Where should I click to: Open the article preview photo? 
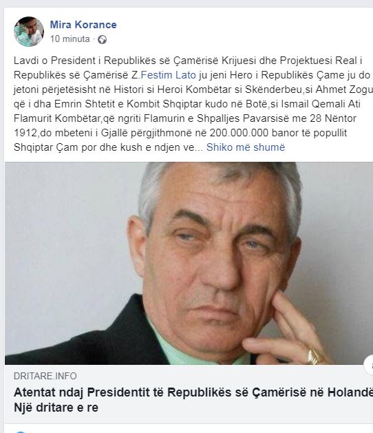[189, 263]
